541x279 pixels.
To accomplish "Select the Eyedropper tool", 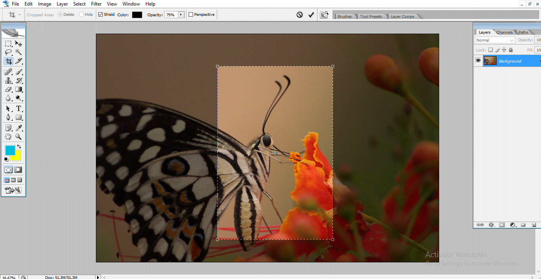I will (x=19, y=128).
